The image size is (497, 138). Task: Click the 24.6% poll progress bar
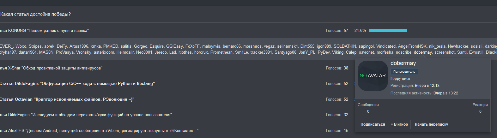tap(388, 31)
